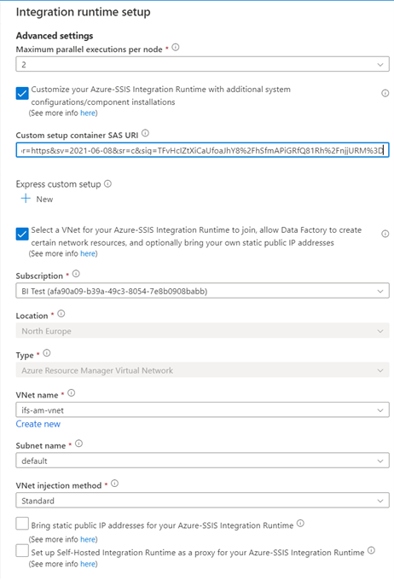Open the Maximum parallel executions per node dropdown

click(202, 64)
